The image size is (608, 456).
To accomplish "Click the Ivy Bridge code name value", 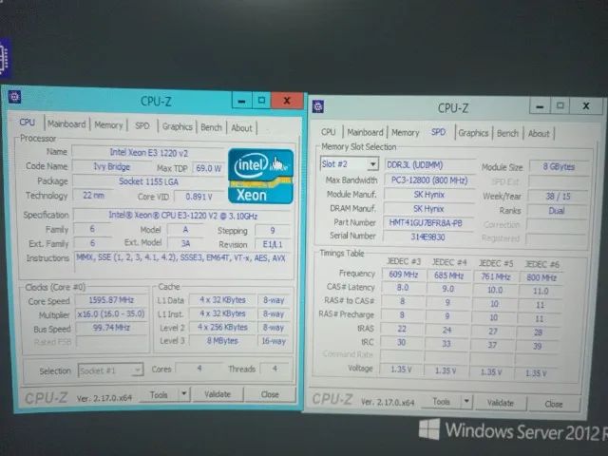I will [112, 167].
